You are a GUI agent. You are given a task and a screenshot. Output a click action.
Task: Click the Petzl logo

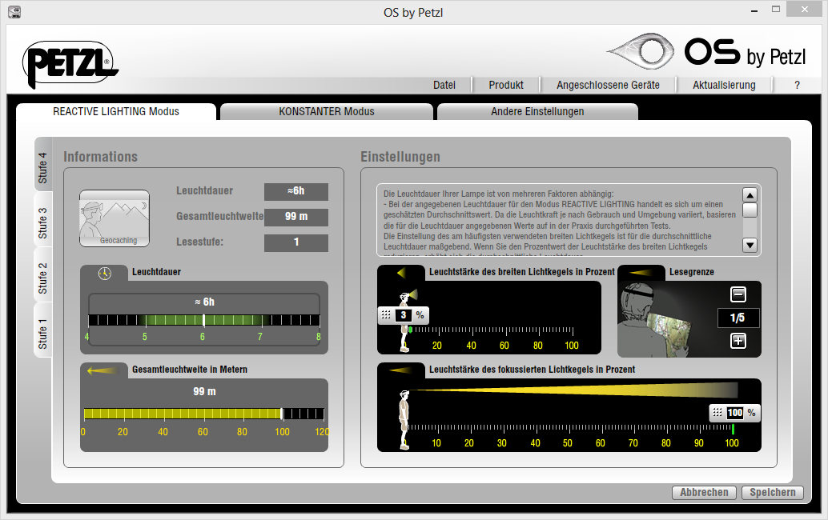(x=70, y=64)
